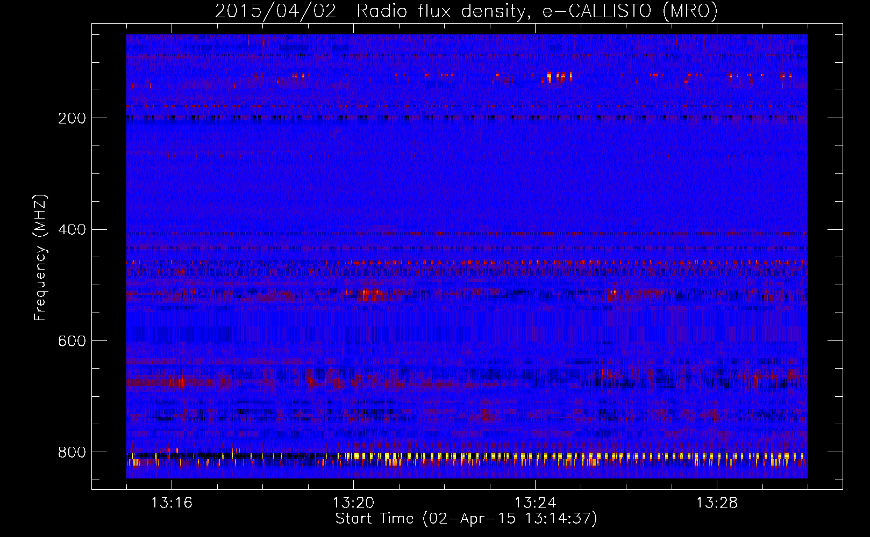Click the plot title '2015/04/02 Radio flux density, e-CALLISTO (MRO)'
Screen dimensions: 870x537
[x=466, y=11]
